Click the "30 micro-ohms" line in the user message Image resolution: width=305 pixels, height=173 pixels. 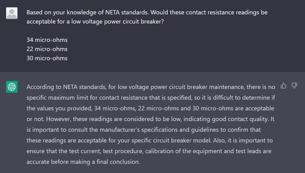(47, 58)
